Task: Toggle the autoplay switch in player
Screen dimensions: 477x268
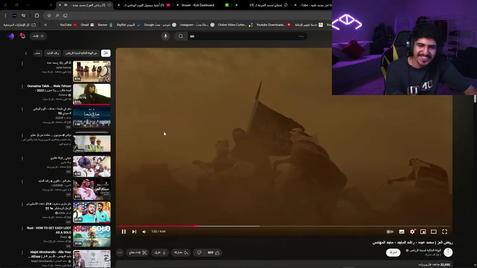Action: pyautogui.click(x=390, y=232)
